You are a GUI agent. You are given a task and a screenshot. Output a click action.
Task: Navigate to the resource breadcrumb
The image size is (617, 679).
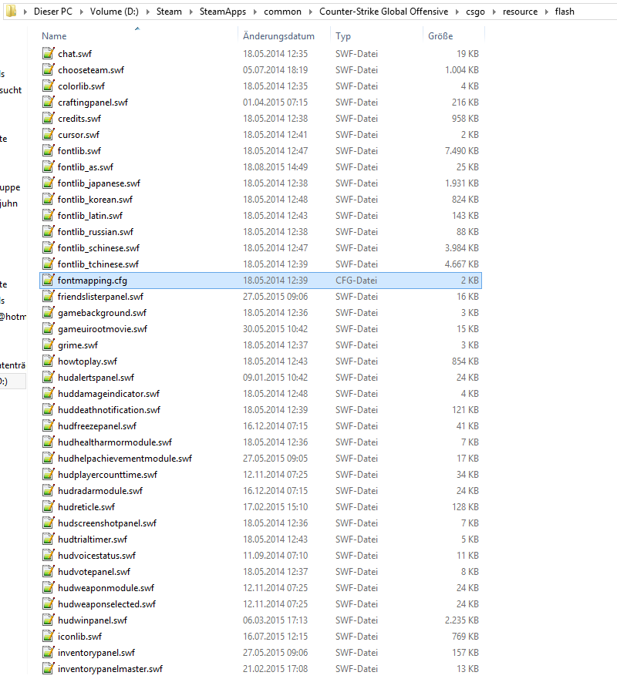(520, 12)
